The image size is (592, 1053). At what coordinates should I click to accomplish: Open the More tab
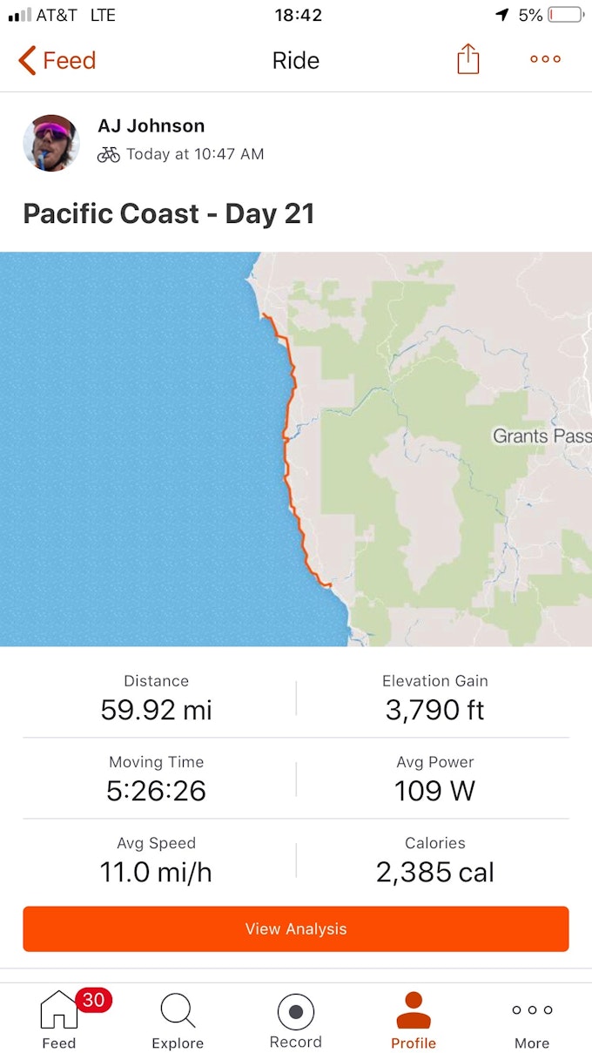pos(532,1019)
